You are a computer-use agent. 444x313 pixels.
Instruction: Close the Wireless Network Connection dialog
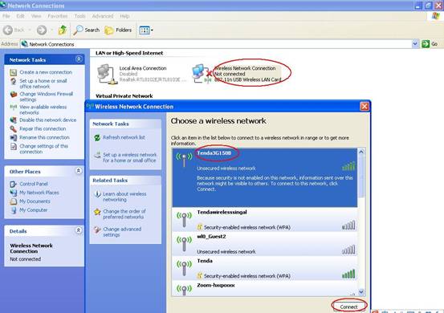tap(365, 107)
